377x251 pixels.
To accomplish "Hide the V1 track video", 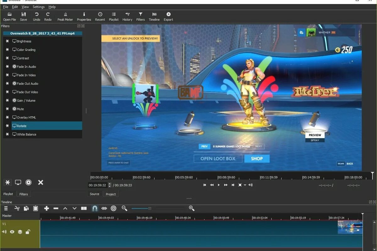I will (x=12, y=232).
